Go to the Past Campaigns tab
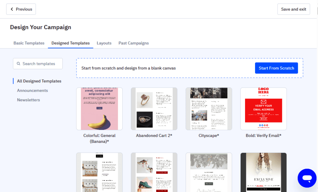The height and width of the screenshot is (192, 318). point(134,43)
